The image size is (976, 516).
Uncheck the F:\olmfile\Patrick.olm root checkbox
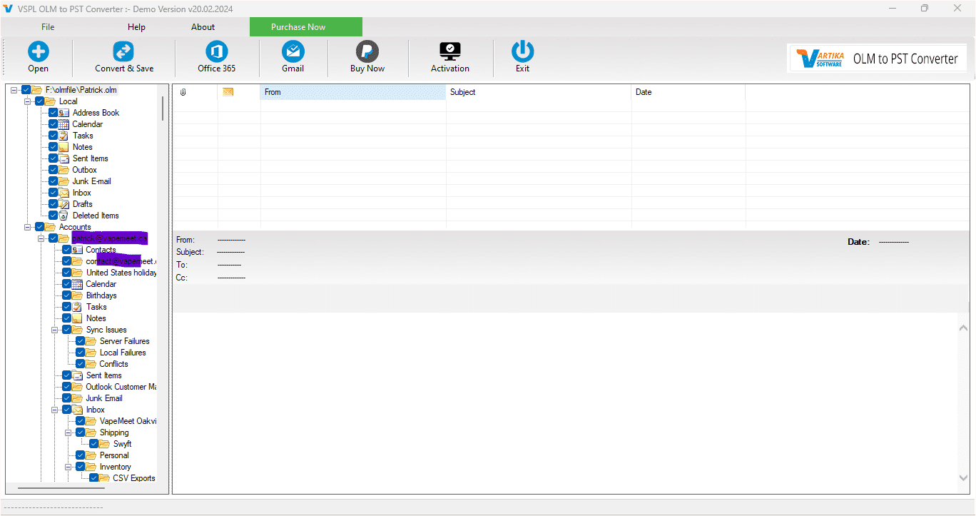tap(26, 90)
